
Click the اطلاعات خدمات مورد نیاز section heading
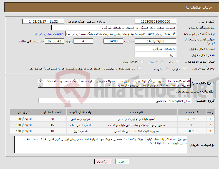point(195,91)
